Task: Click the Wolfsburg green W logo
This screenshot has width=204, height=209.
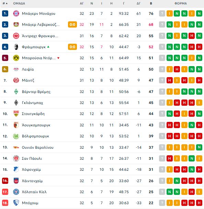Action: tap(16, 136)
